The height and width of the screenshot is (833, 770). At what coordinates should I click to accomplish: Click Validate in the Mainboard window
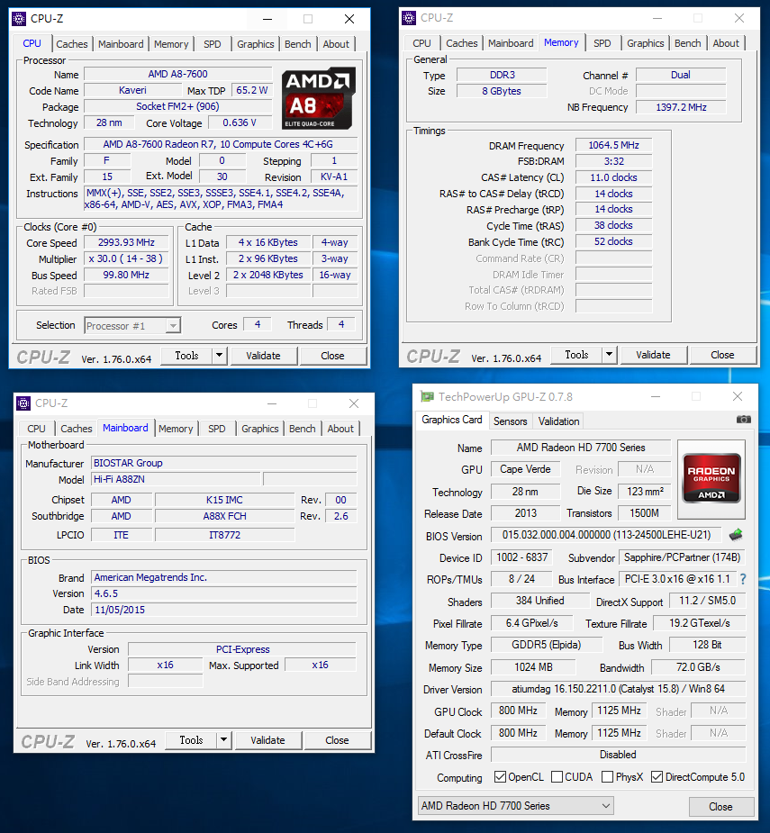pyautogui.click(x=267, y=740)
